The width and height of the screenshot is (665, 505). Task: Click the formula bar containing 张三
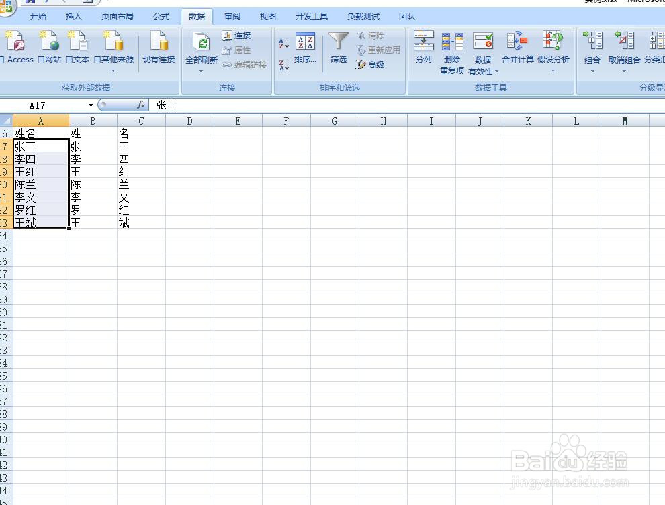pos(407,105)
